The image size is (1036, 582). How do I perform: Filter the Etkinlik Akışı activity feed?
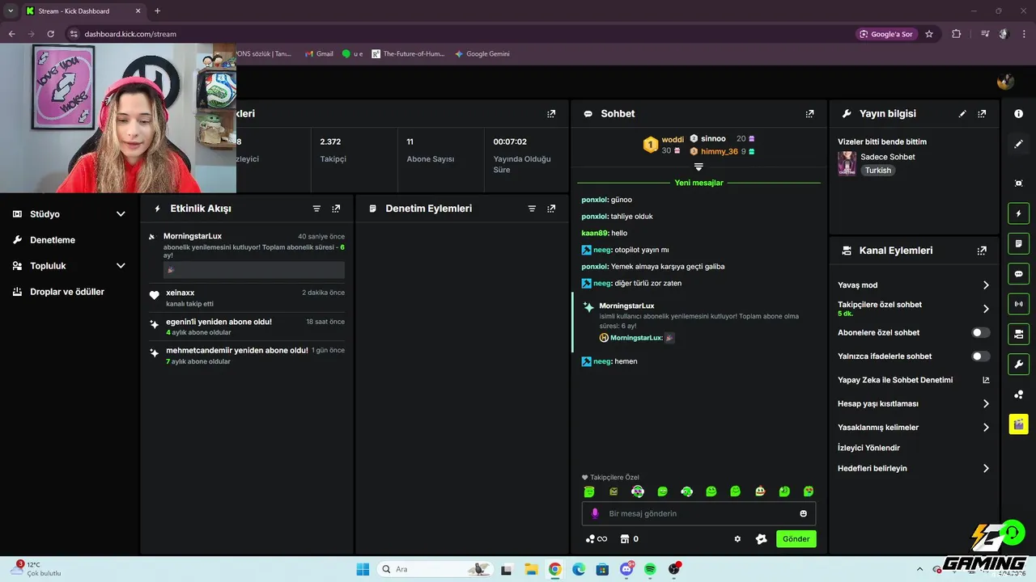click(316, 209)
